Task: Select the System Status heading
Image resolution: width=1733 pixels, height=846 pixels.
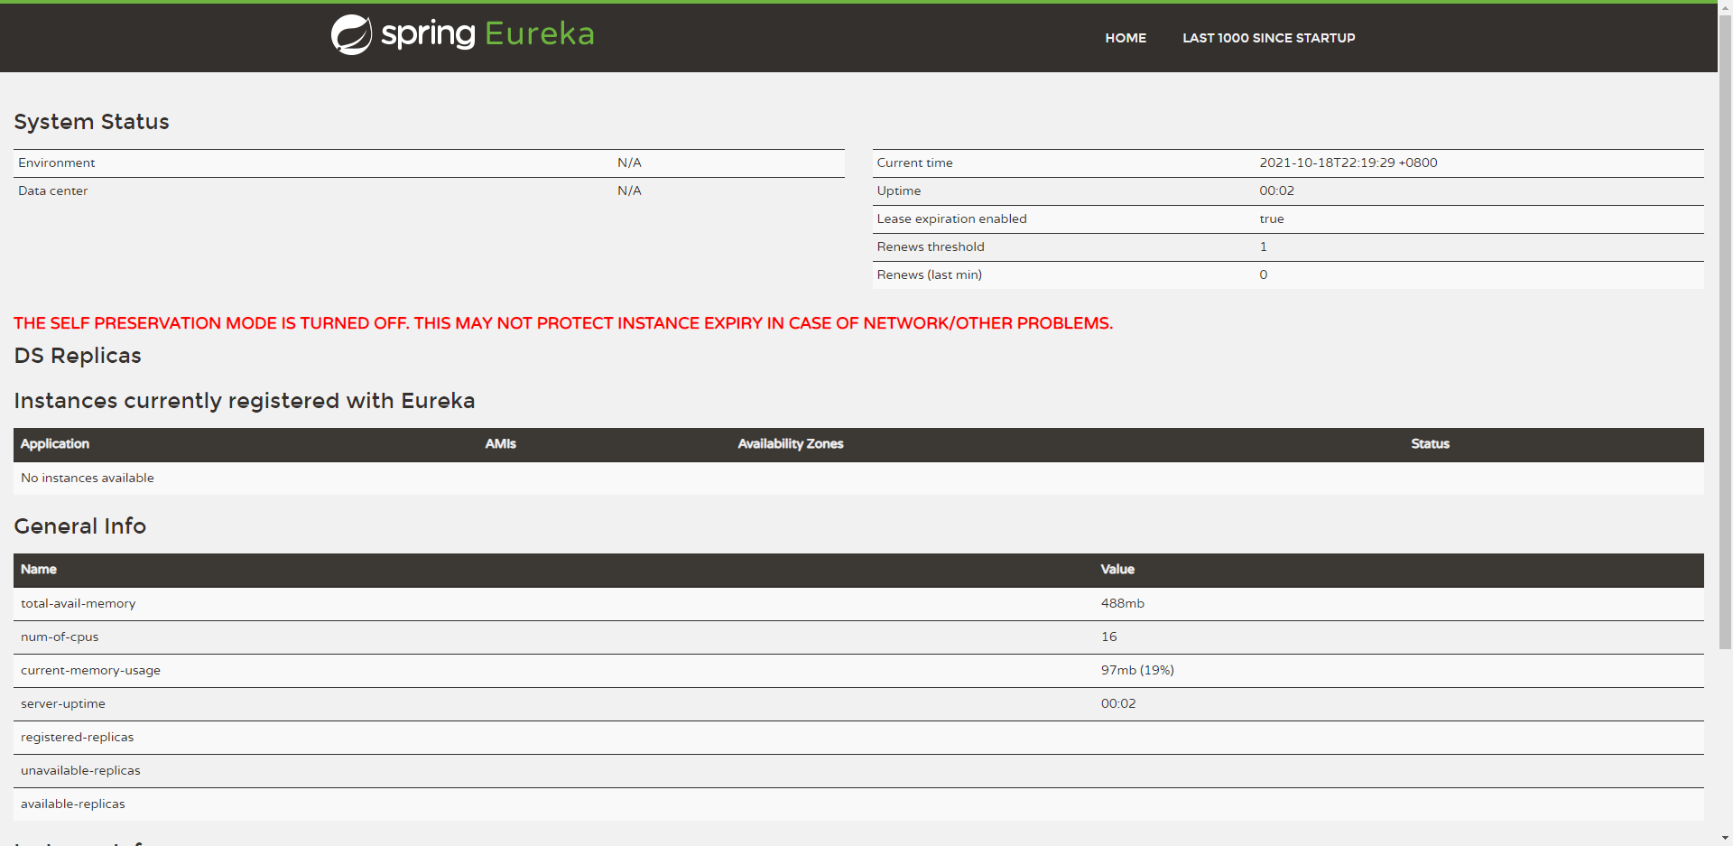Action: pyautogui.click(x=91, y=122)
